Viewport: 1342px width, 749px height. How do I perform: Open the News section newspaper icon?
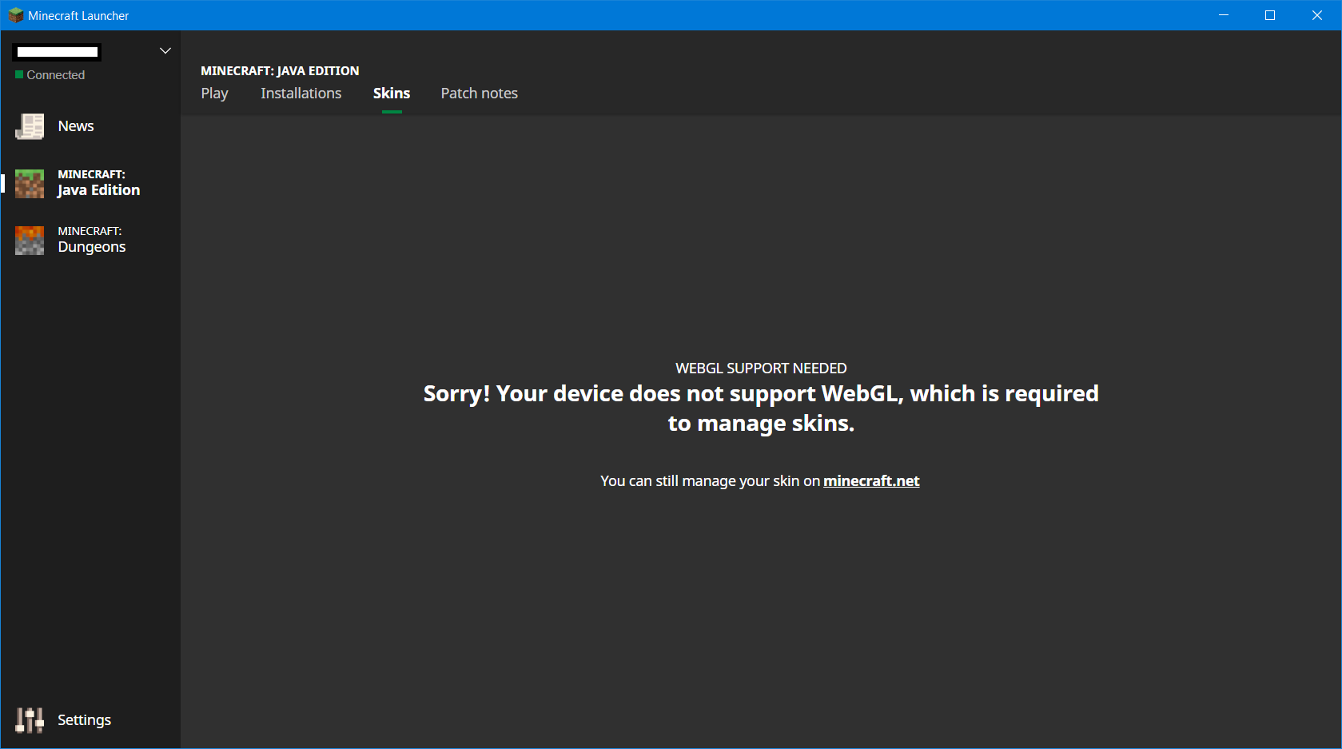[x=30, y=126]
